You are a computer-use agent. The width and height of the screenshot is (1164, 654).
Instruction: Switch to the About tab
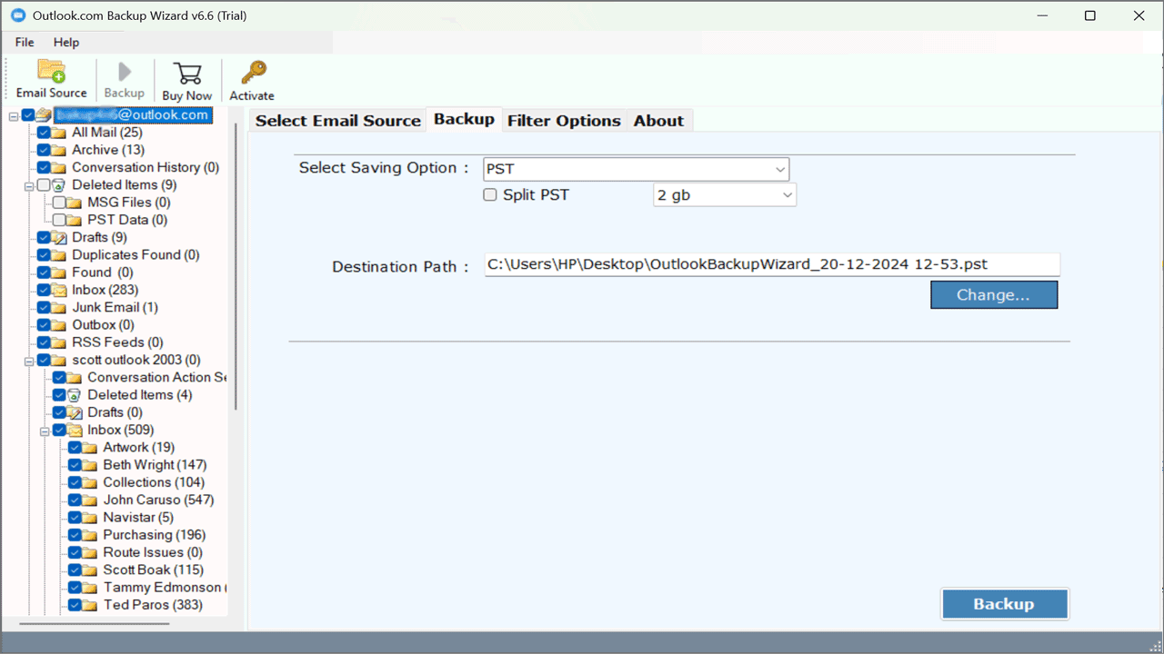659,121
